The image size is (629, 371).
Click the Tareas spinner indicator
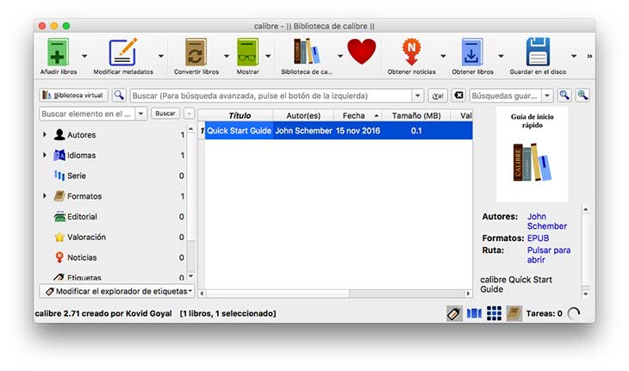tap(574, 313)
